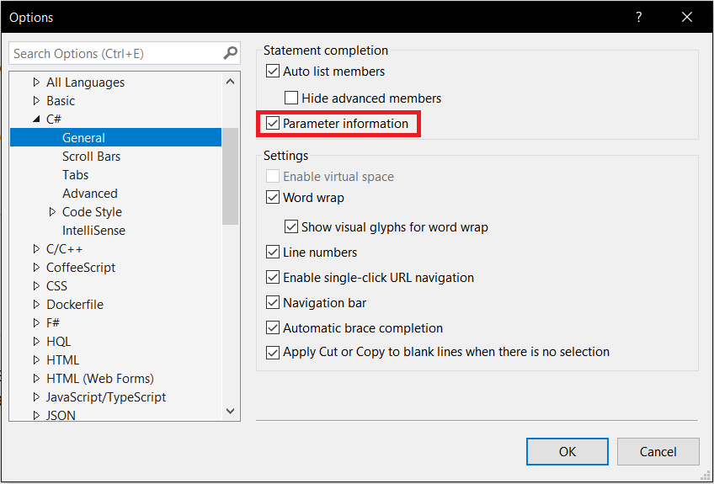
Task: Click the Cancel button
Action: coord(658,452)
